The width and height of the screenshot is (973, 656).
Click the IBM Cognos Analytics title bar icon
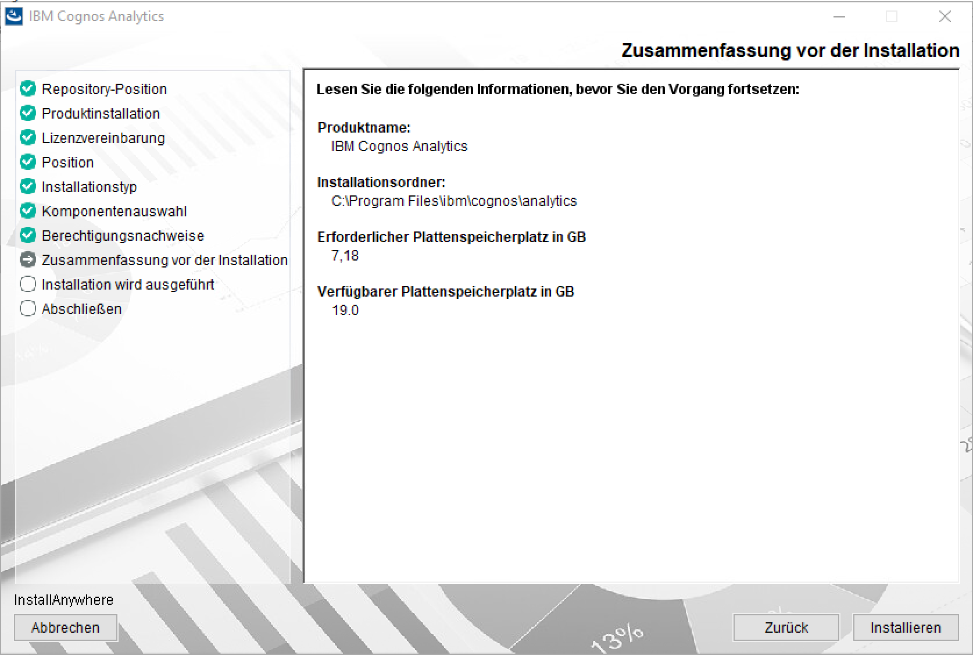pos(14,16)
